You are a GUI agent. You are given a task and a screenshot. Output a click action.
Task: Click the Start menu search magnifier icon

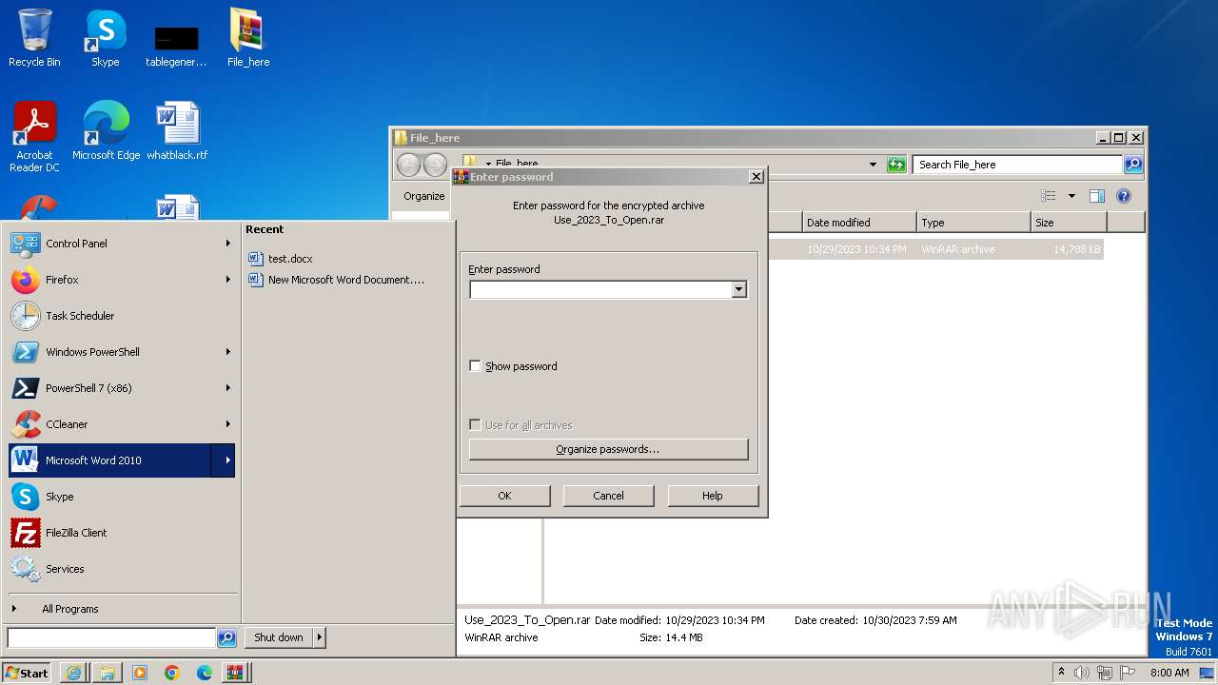pos(226,637)
